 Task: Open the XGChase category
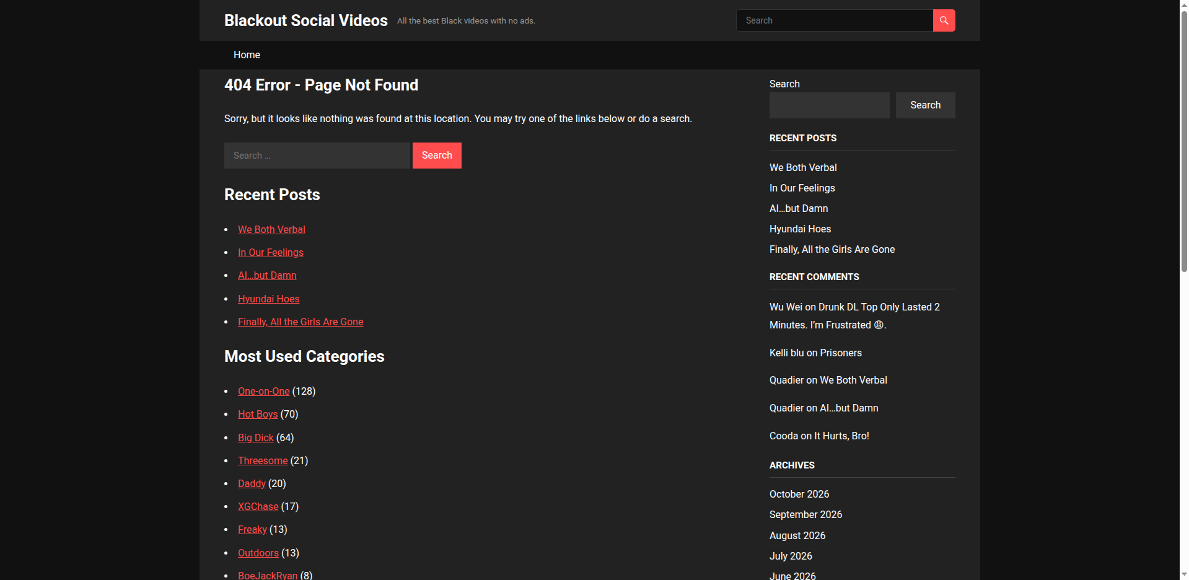[x=258, y=506]
